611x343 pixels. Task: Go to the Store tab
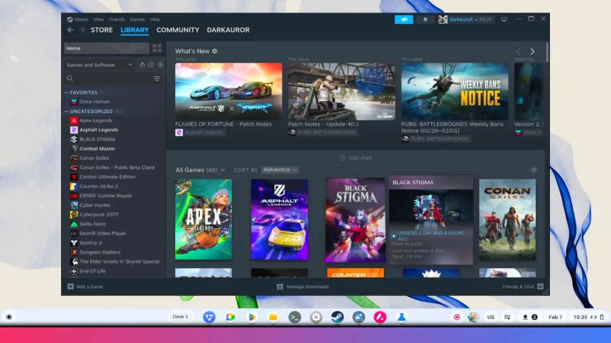click(x=101, y=30)
